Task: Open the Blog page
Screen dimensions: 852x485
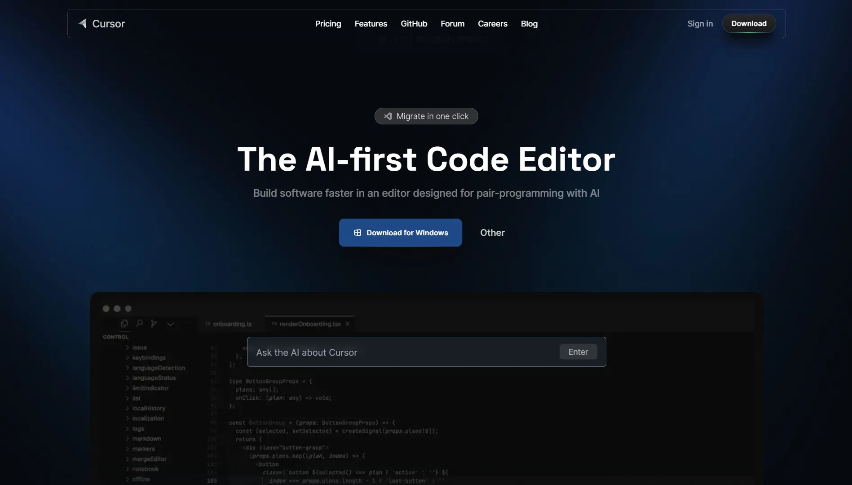Action: pyautogui.click(x=529, y=24)
